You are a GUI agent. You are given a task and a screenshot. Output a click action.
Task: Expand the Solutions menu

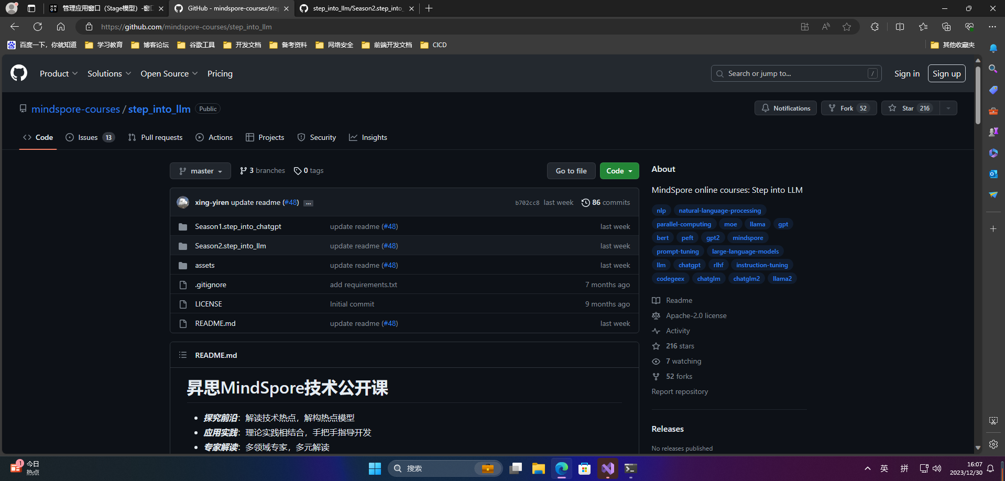point(109,74)
